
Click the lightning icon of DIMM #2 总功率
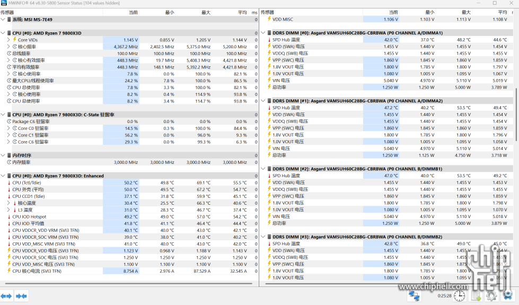[269, 223]
